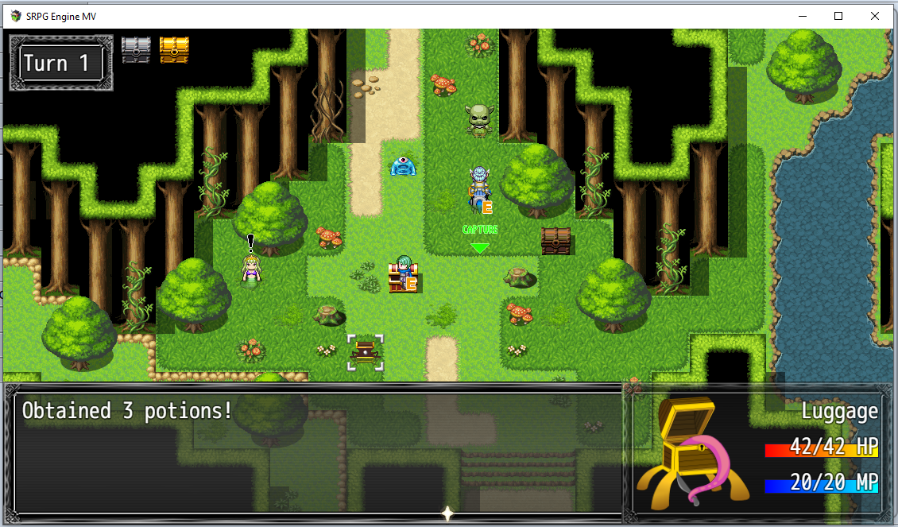This screenshot has width=898, height=527.
Task: Click the Luggage unit name
Action: (x=839, y=411)
